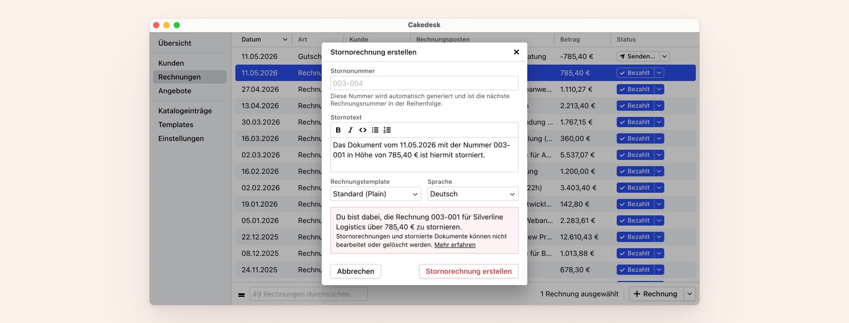This screenshot has height=323, width=849.
Task: Confirm with Stornorechnung erstellen button
Action: pos(469,271)
